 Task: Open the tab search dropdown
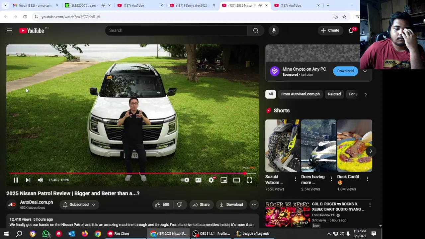pos(5,5)
